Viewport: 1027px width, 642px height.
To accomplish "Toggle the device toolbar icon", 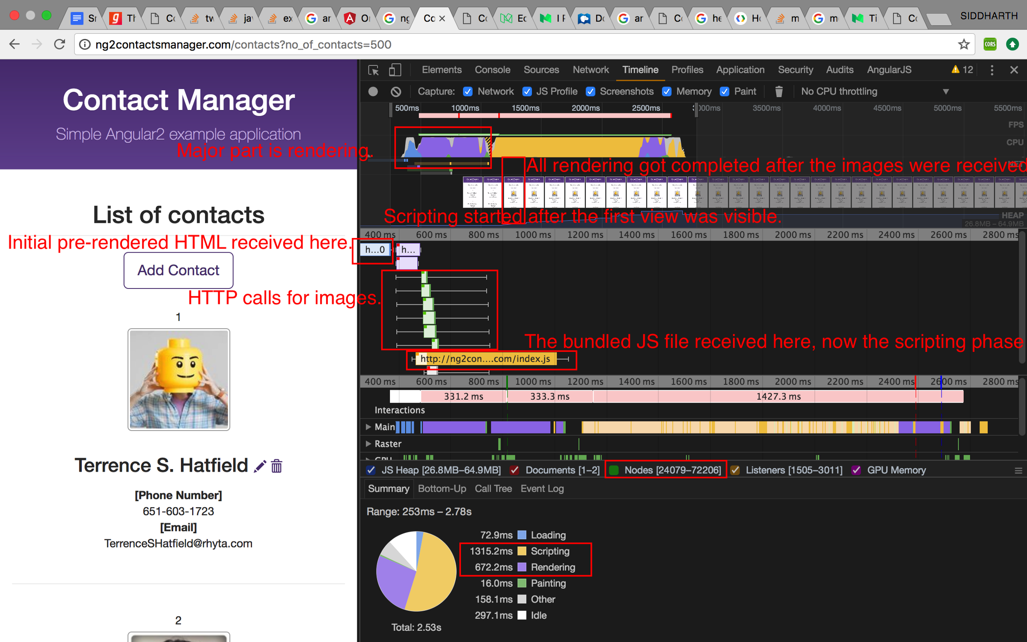I will point(395,70).
